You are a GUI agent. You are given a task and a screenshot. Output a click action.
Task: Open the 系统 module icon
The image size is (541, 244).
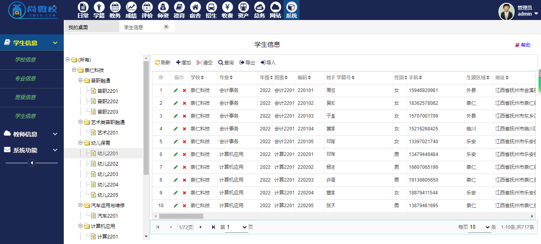(292, 10)
